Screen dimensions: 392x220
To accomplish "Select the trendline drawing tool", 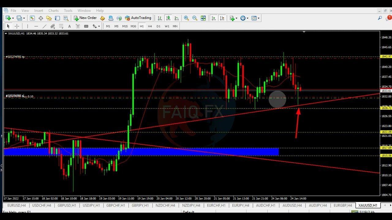I will point(44,26).
